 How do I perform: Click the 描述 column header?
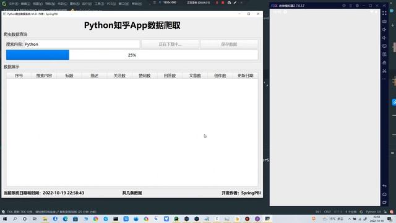[94, 76]
